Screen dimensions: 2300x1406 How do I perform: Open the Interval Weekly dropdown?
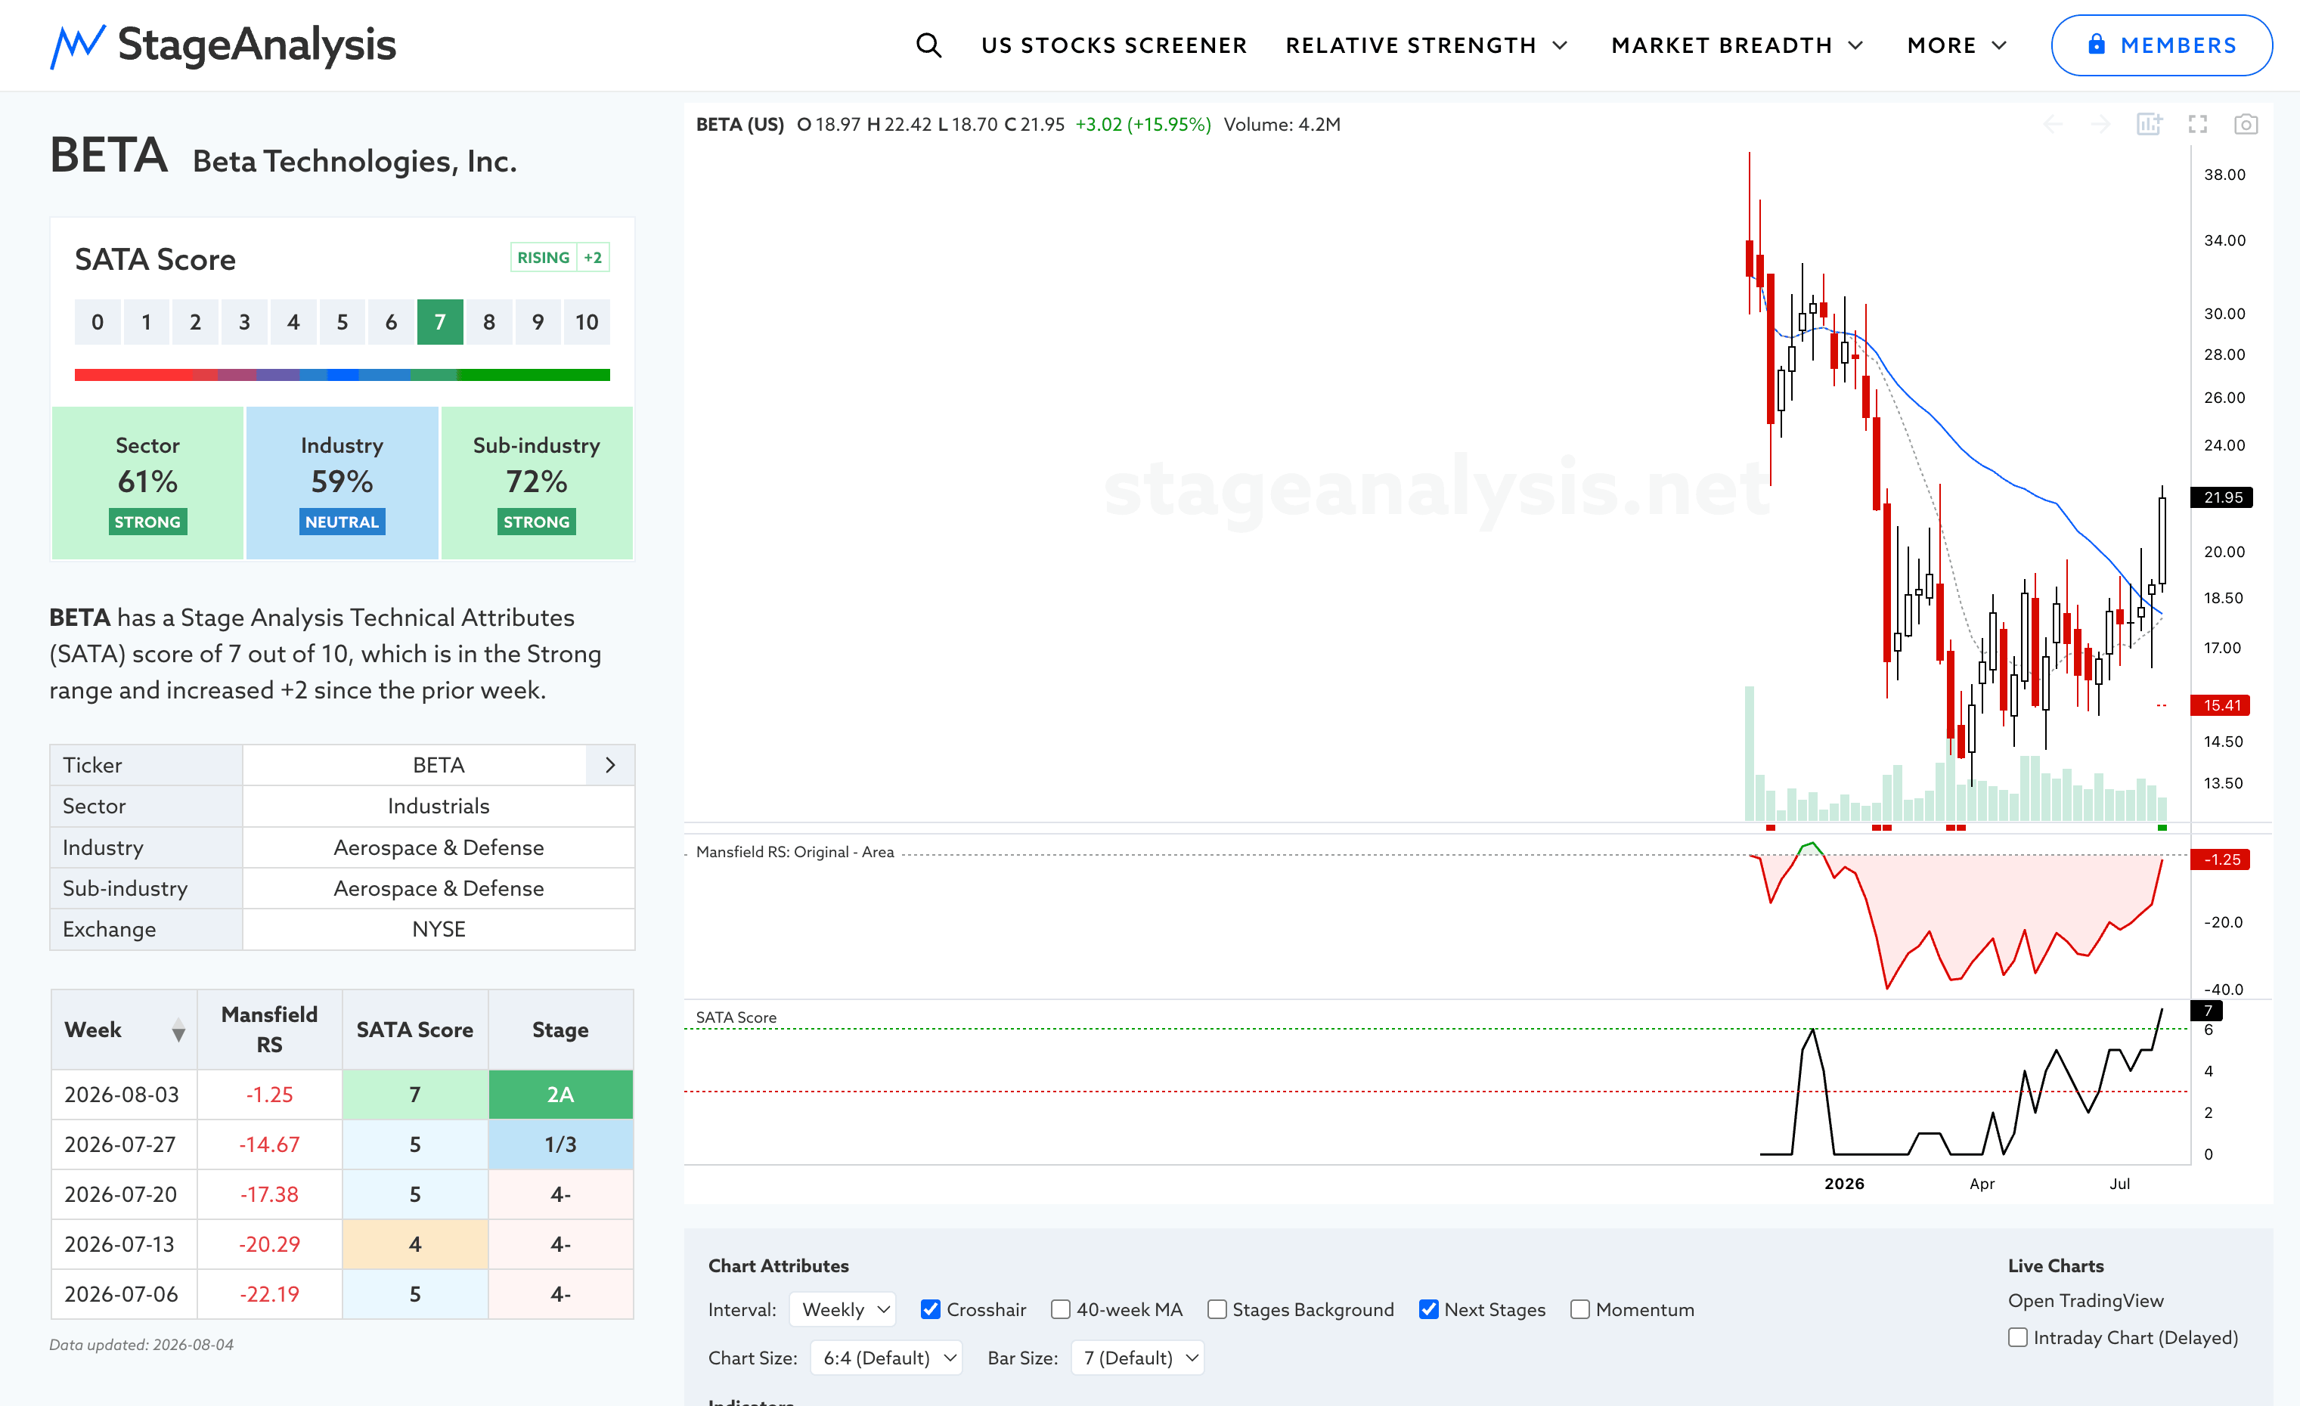(843, 1309)
